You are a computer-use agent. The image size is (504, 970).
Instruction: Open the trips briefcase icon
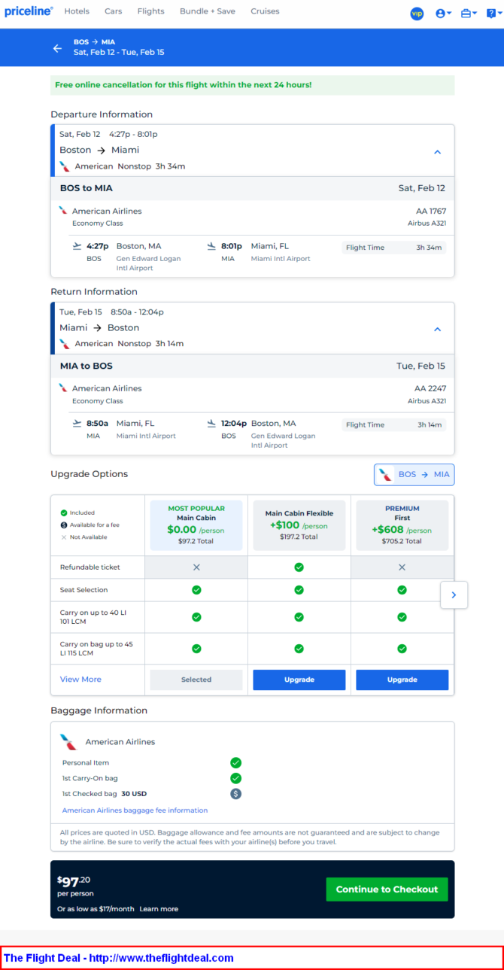coord(469,14)
